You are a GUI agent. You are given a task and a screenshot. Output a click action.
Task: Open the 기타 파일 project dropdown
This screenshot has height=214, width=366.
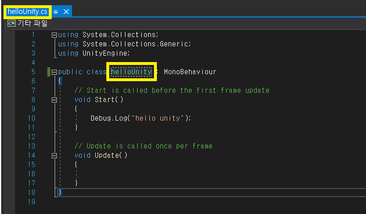pos(33,23)
